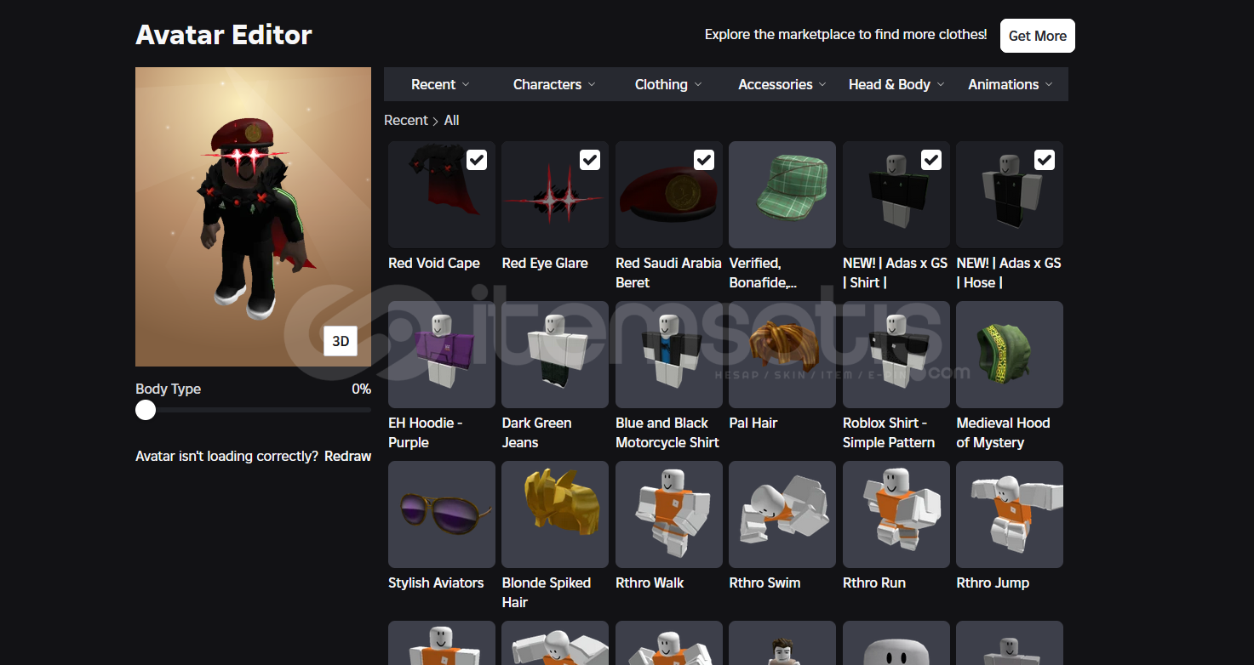Select the Rthro Jump animation

coord(1010,514)
